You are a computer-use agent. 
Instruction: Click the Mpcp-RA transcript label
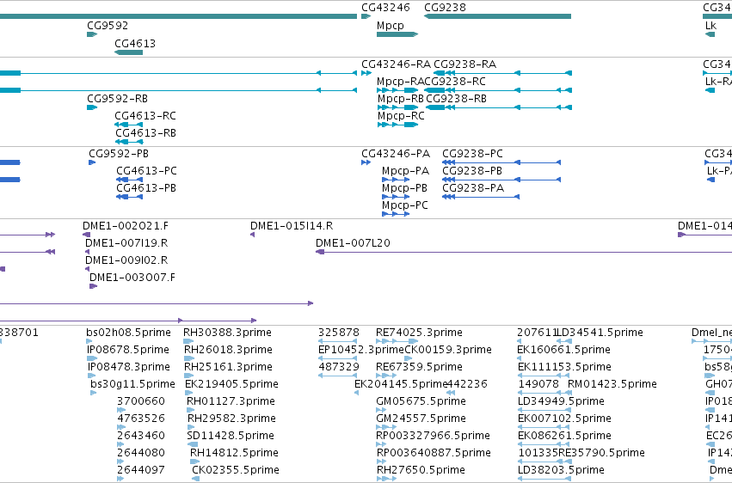coord(401,82)
